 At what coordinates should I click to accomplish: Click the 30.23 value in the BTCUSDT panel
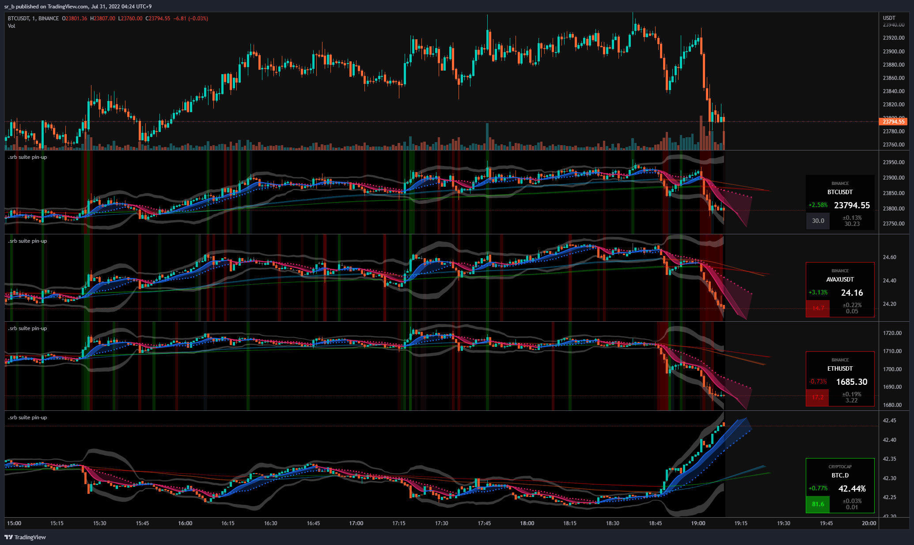852,224
